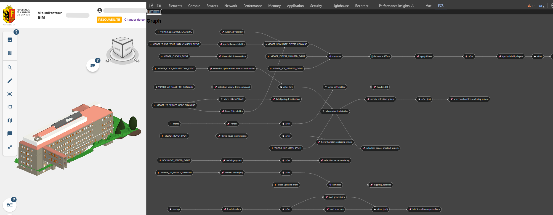
Task: Click the 'load geometries' node
Action: (x=335, y=197)
